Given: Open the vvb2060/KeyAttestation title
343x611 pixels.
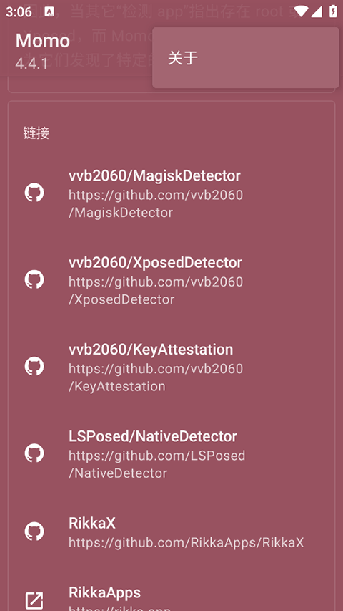Looking at the screenshot, I should (151, 350).
